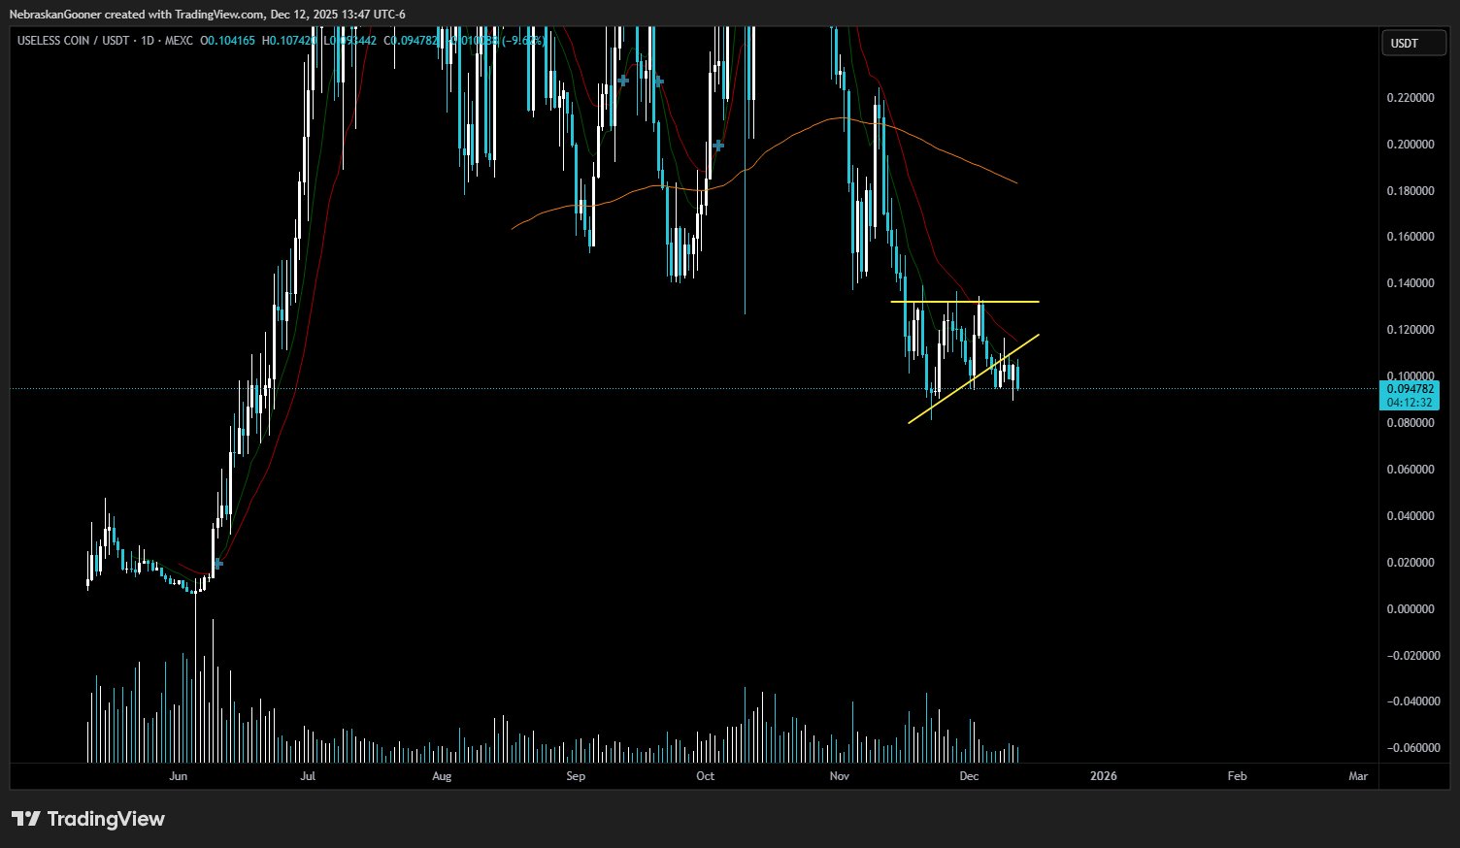This screenshot has height=848, width=1460.
Task: Click the 0.160000 price axis label
Action: pyautogui.click(x=1410, y=237)
